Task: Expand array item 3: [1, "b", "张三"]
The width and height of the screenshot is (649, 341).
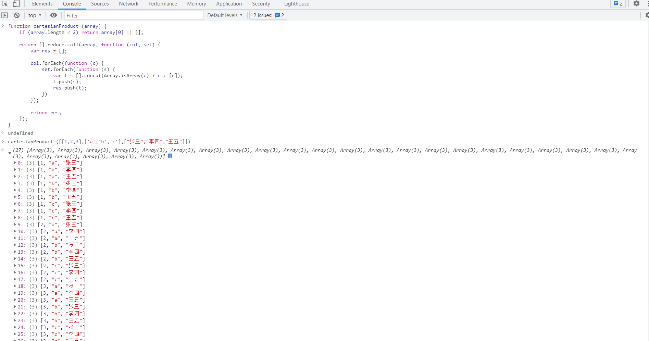Action: [15, 183]
